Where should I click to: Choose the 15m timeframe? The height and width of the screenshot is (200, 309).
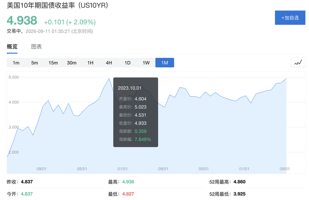pyautogui.click(x=53, y=63)
